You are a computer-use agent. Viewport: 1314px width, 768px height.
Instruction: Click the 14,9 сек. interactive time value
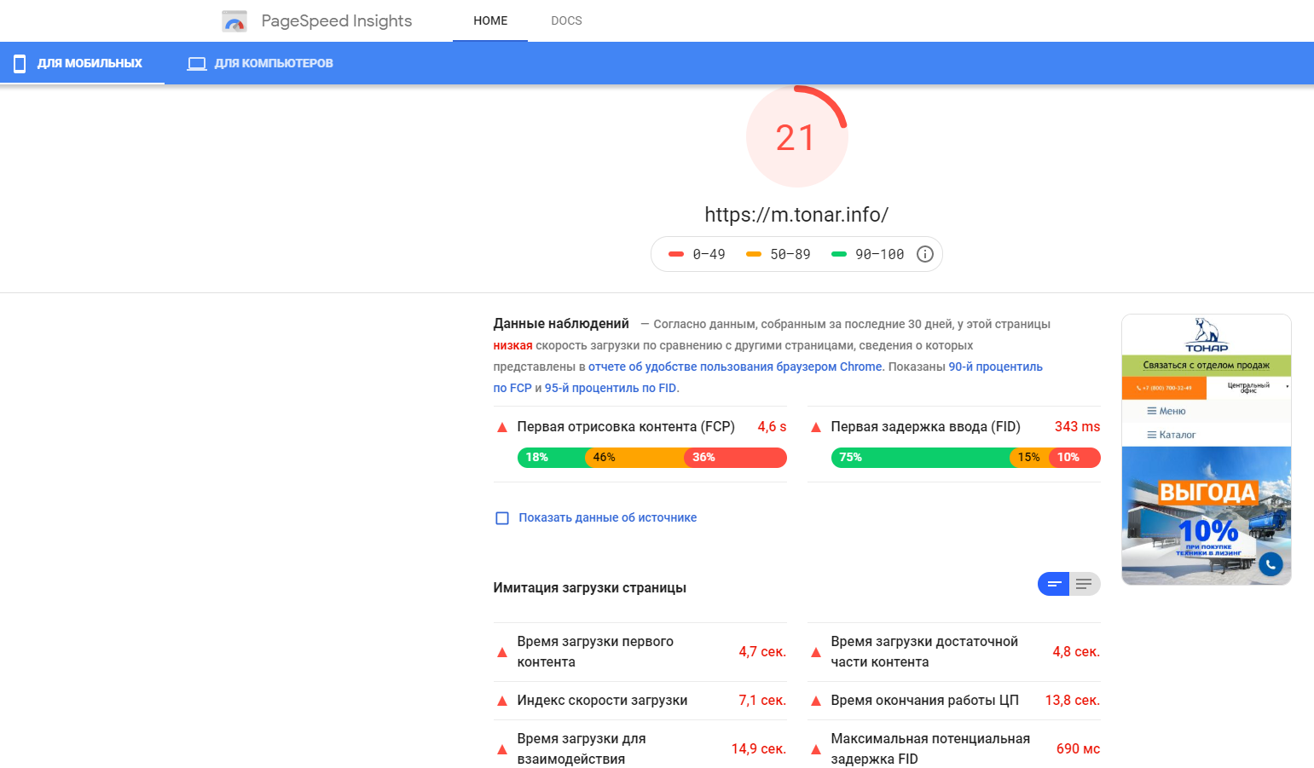coord(759,749)
